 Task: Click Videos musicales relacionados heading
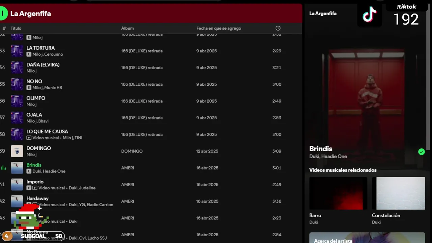click(x=343, y=170)
